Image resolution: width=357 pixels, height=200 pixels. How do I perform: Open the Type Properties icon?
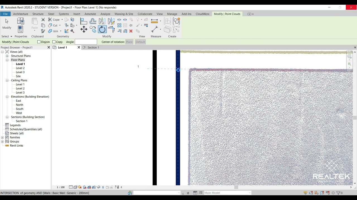tap(21, 21)
